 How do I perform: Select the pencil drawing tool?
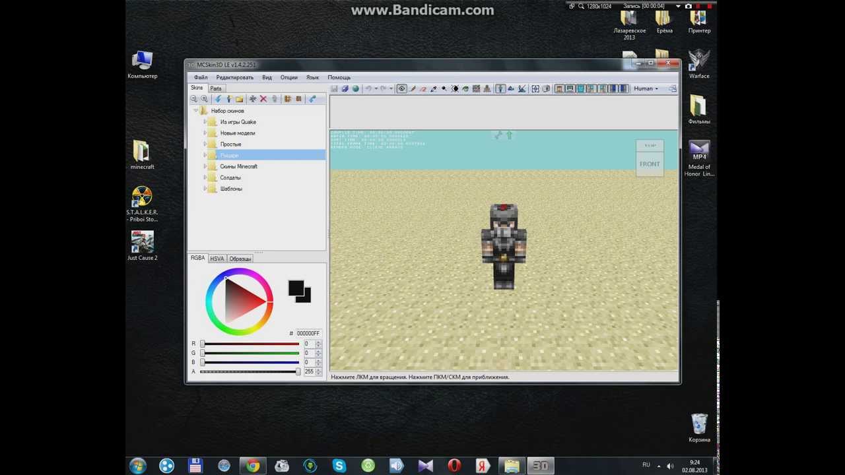click(x=413, y=88)
